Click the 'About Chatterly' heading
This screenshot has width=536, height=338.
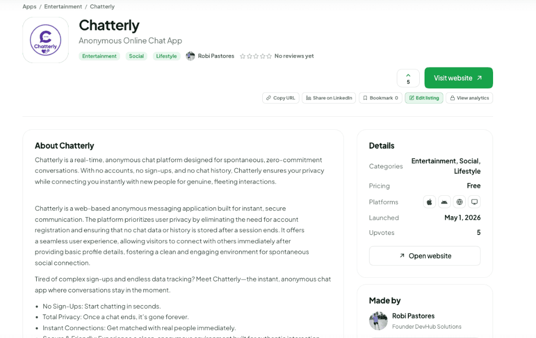64,146
